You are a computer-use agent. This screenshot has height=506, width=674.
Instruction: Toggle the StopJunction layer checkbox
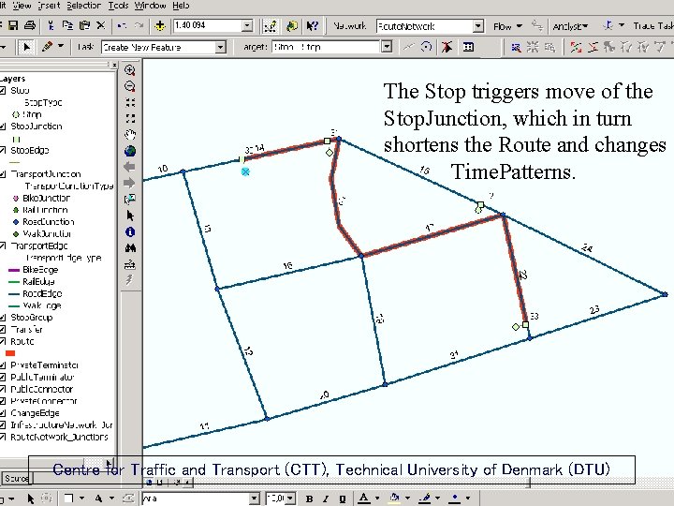3,126
